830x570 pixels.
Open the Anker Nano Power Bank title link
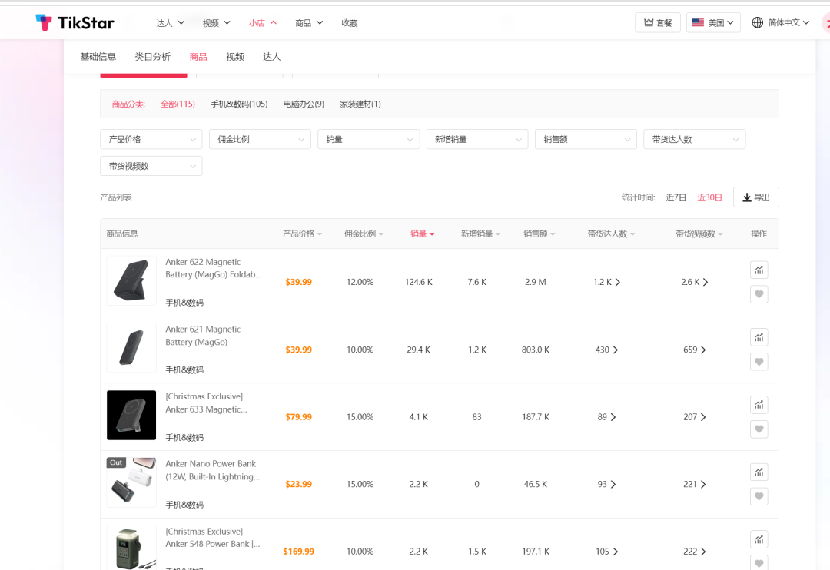click(x=212, y=470)
